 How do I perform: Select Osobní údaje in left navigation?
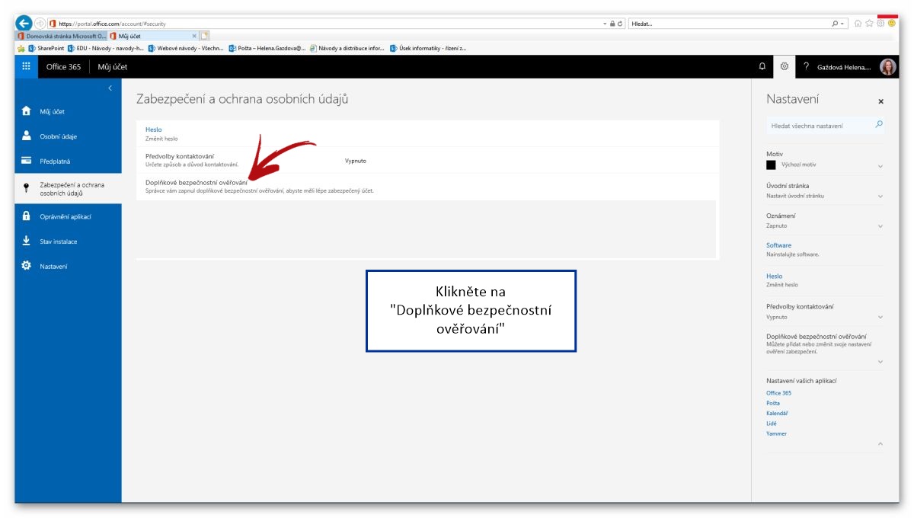58,136
